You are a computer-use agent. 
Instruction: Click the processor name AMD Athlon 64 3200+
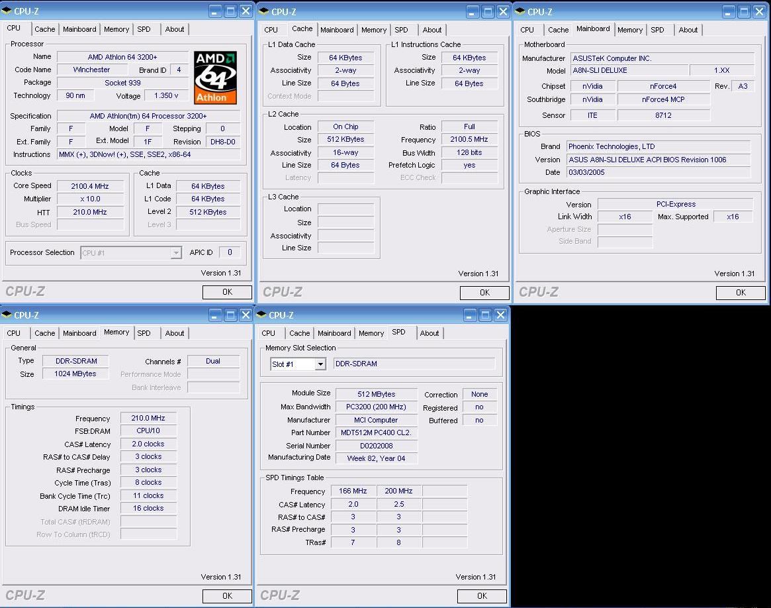122,57
